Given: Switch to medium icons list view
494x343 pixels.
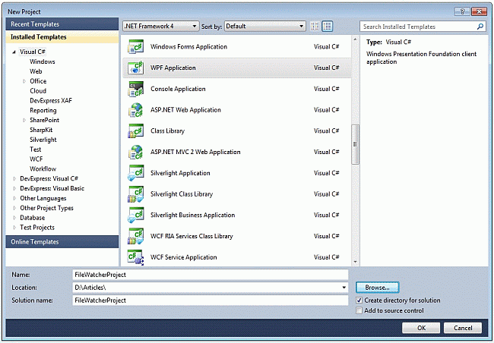Looking at the screenshot, I should tap(328, 27).
